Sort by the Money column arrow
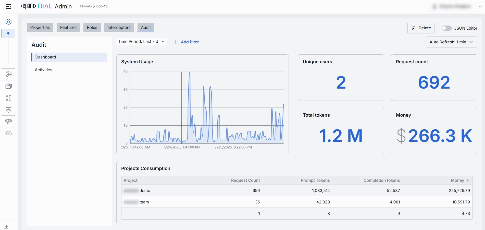Screen dimensions: 485x230 (x=468, y=180)
